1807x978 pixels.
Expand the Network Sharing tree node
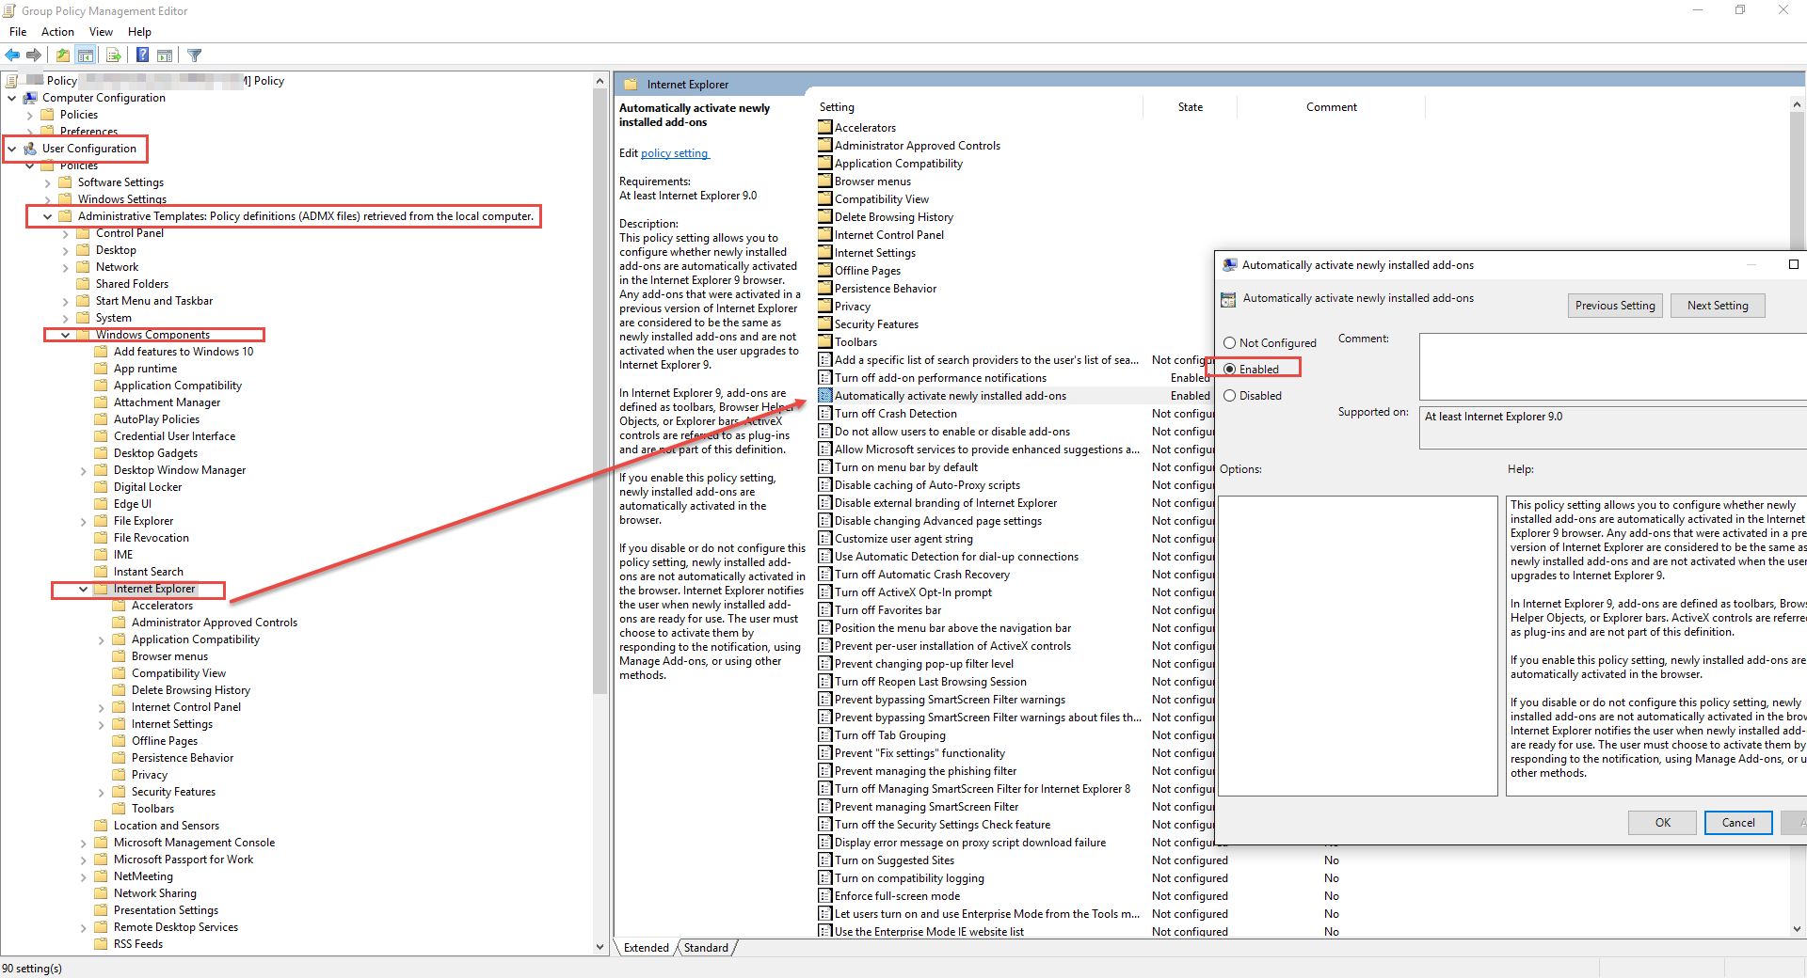[85, 892]
